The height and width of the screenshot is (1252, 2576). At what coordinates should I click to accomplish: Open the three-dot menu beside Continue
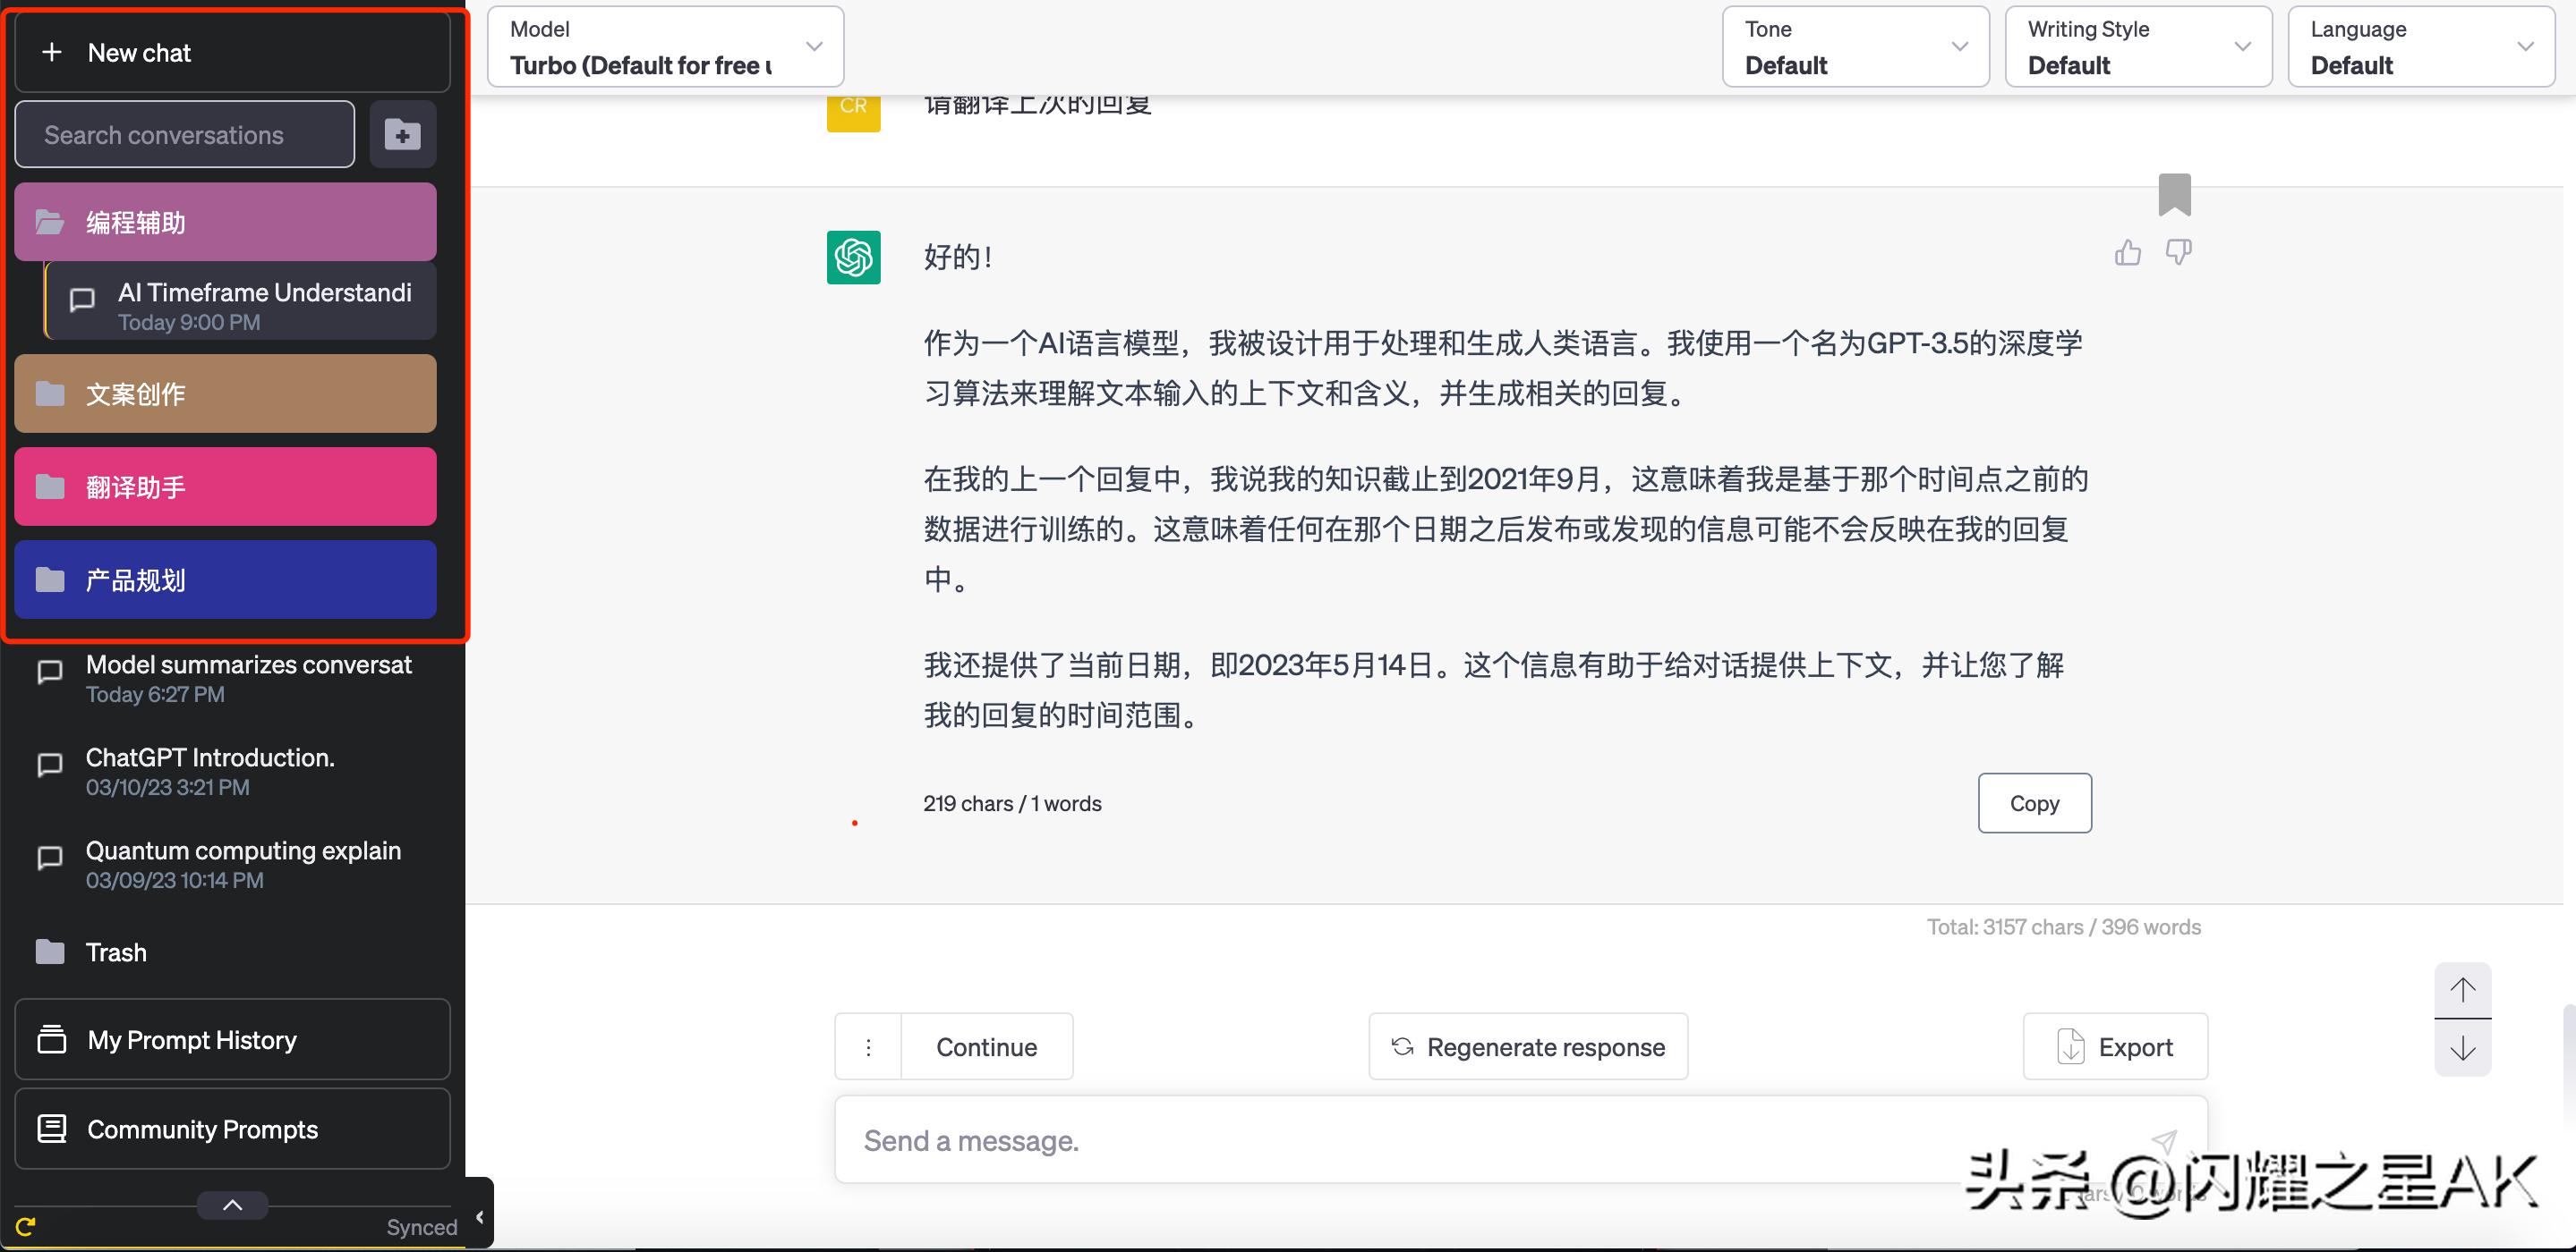pos(868,1046)
